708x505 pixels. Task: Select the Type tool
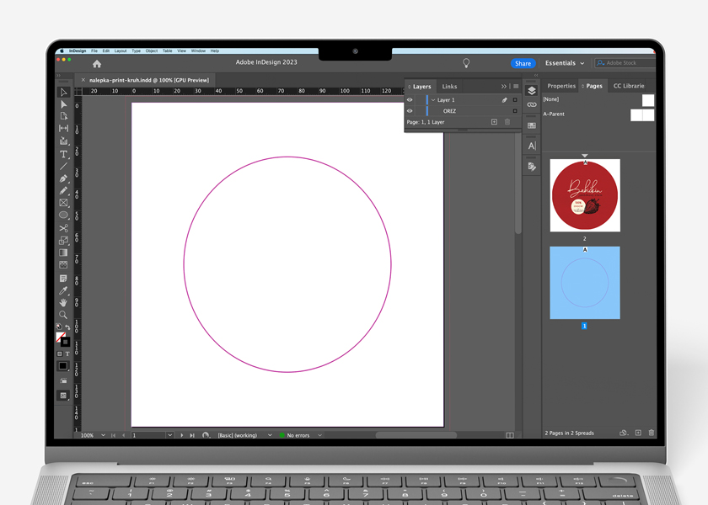click(x=63, y=154)
